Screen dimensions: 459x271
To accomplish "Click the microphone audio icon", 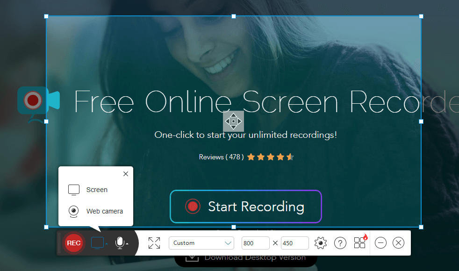I will (120, 242).
